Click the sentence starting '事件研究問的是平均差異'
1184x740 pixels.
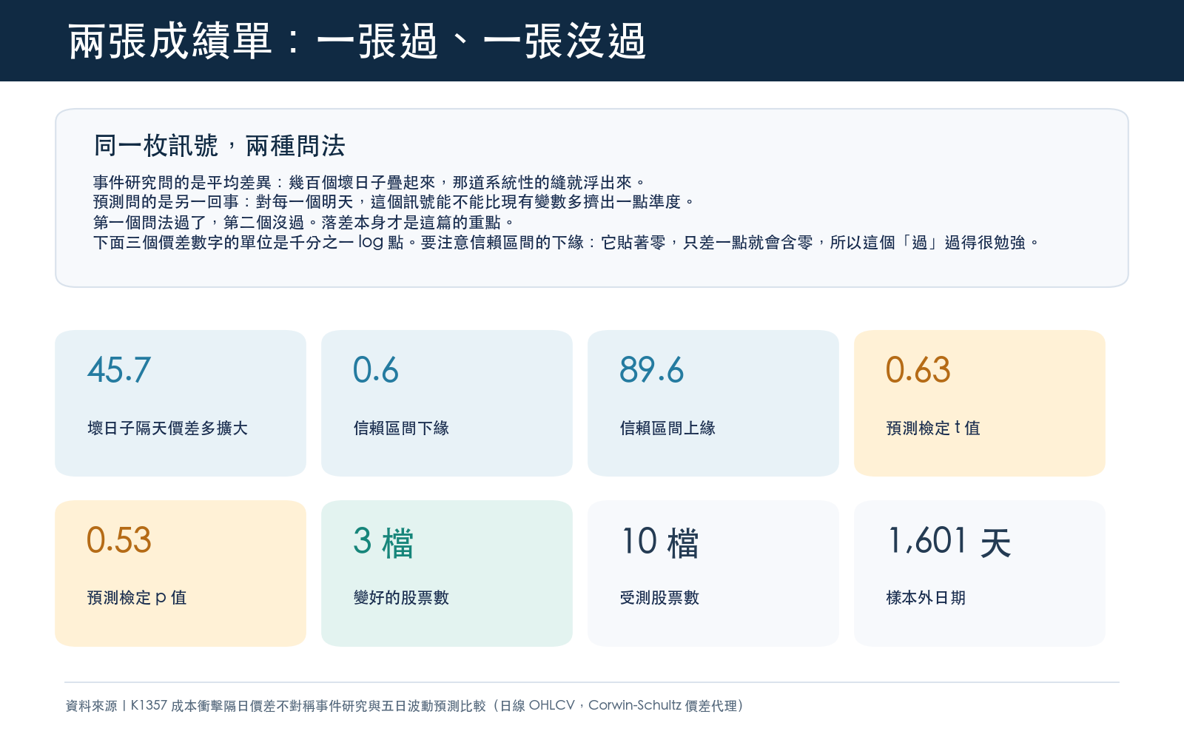click(370, 183)
